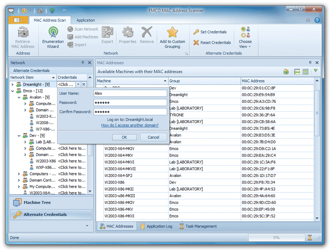Click the Set Credentials key icon

[x=196, y=32]
